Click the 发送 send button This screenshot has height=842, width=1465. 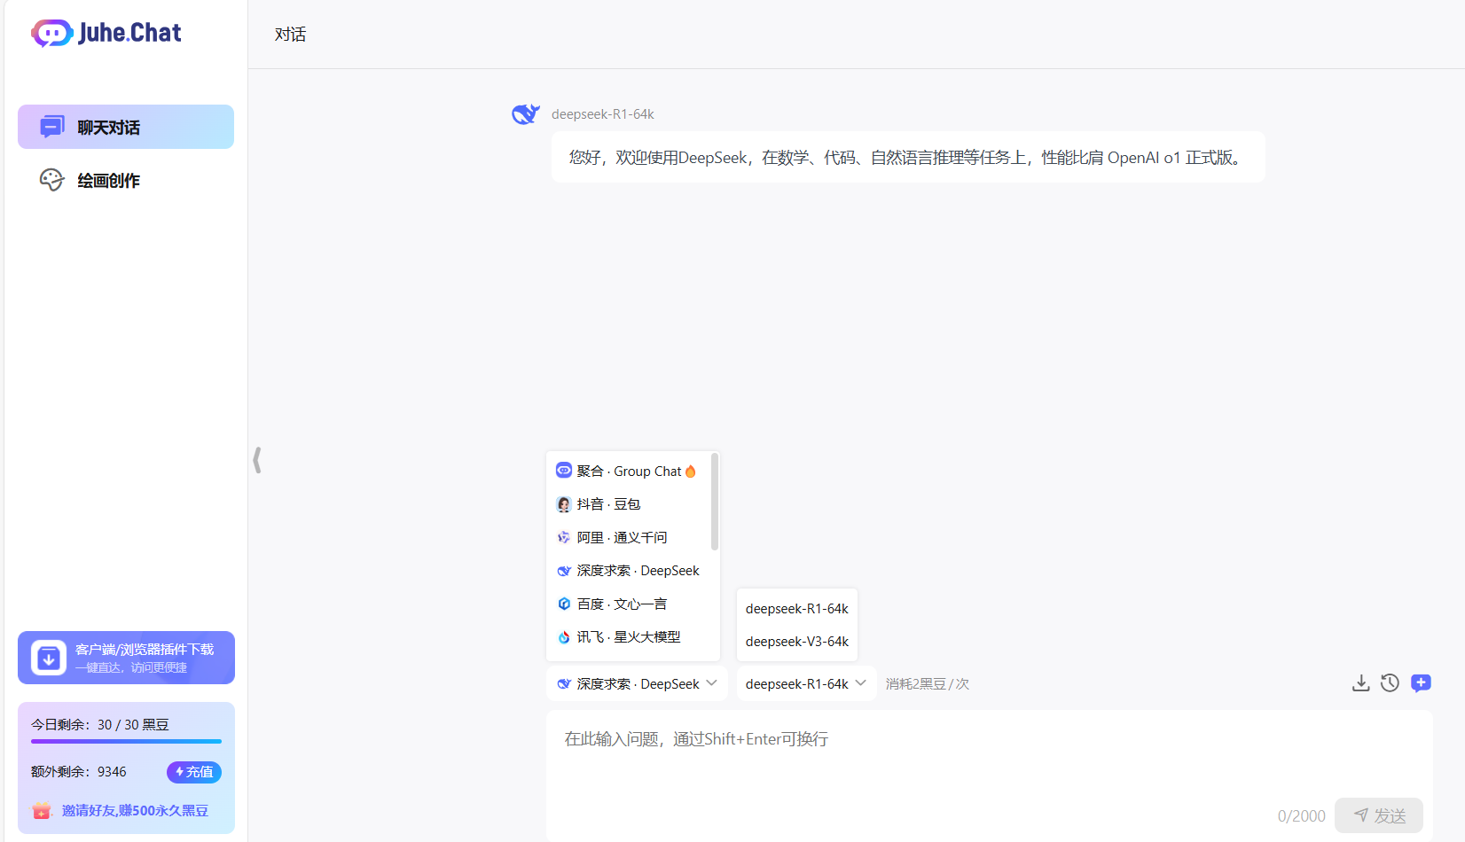(1379, 815)
